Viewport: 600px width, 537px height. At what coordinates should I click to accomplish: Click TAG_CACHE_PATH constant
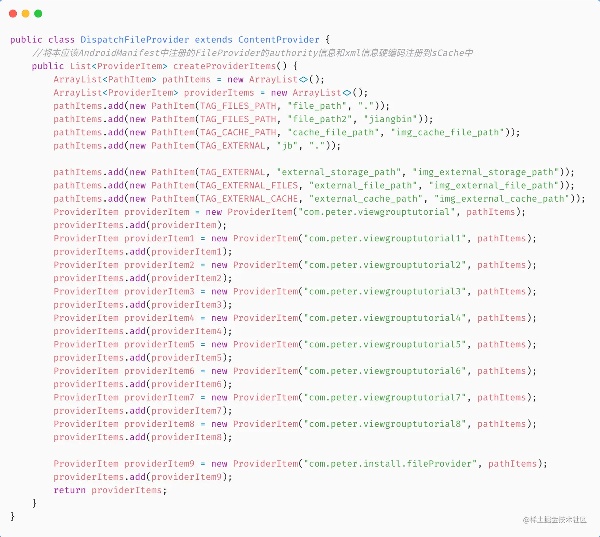238,133
